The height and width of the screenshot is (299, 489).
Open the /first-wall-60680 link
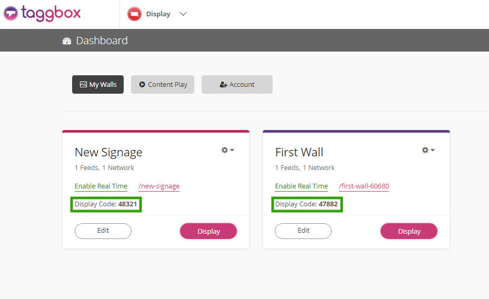tap(364, 186)
